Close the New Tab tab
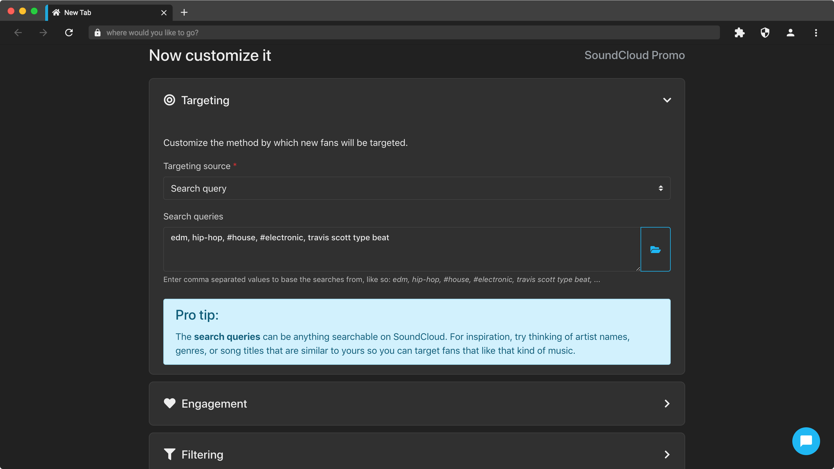The image size is (834, 469). pyautogui.click(x=164, y=13)
